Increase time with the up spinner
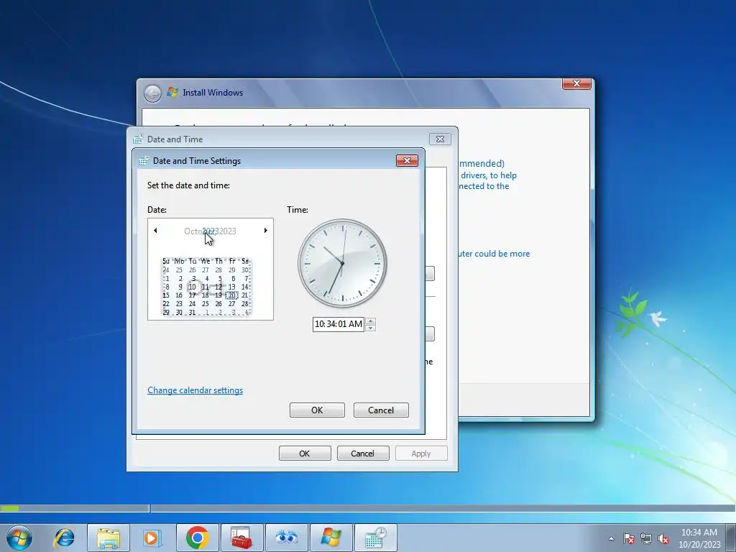The width and height of the screenshot is (736, 552). coord(370,321)
